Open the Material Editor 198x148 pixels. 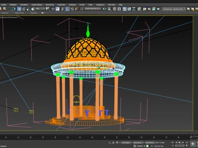[x=139, y=9]
